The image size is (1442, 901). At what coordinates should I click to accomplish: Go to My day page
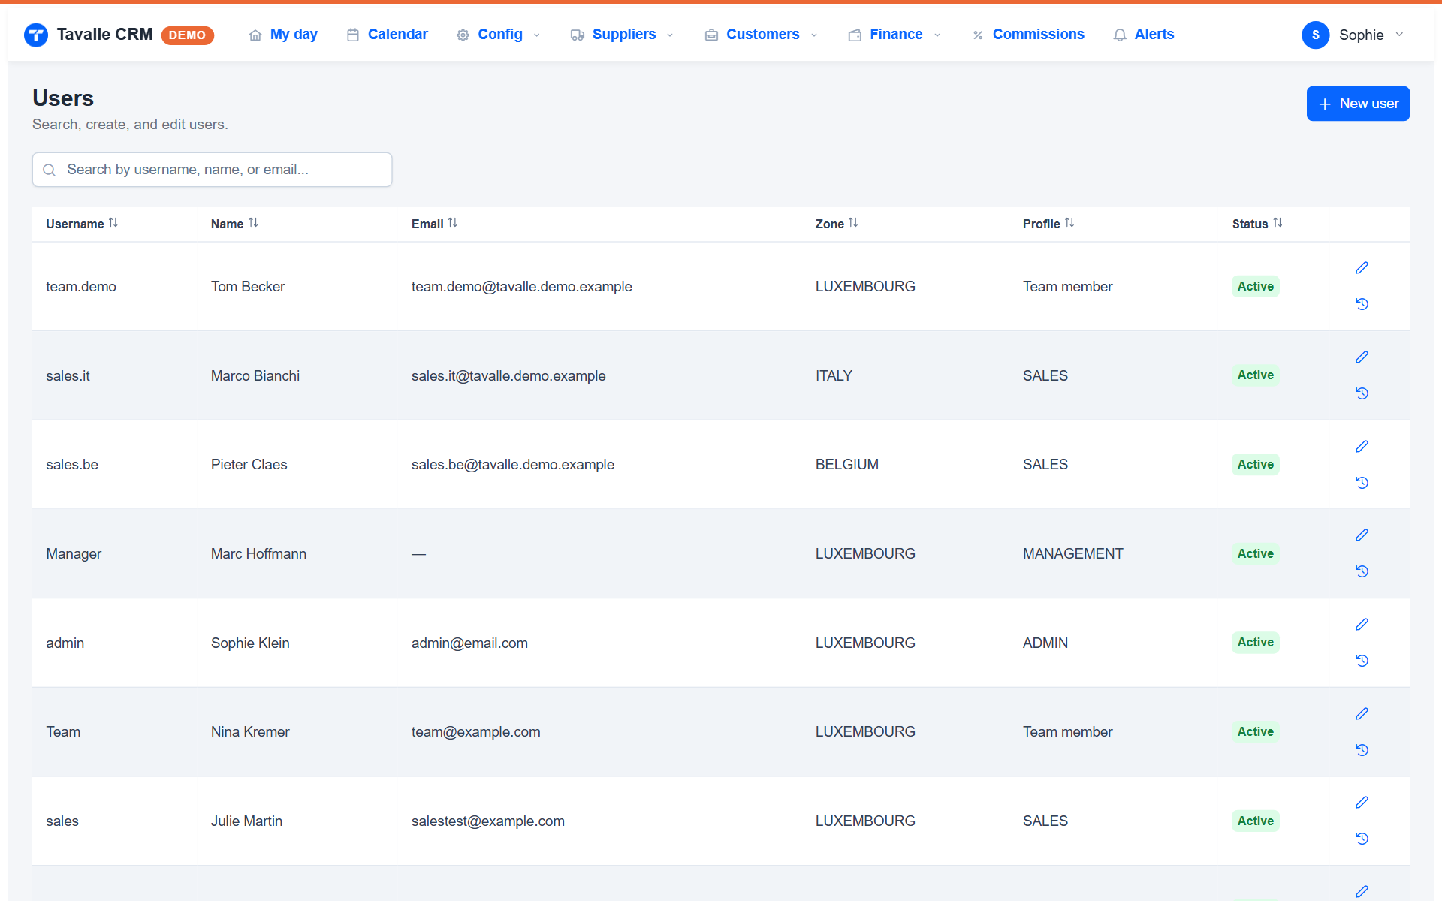click(283, 35)
